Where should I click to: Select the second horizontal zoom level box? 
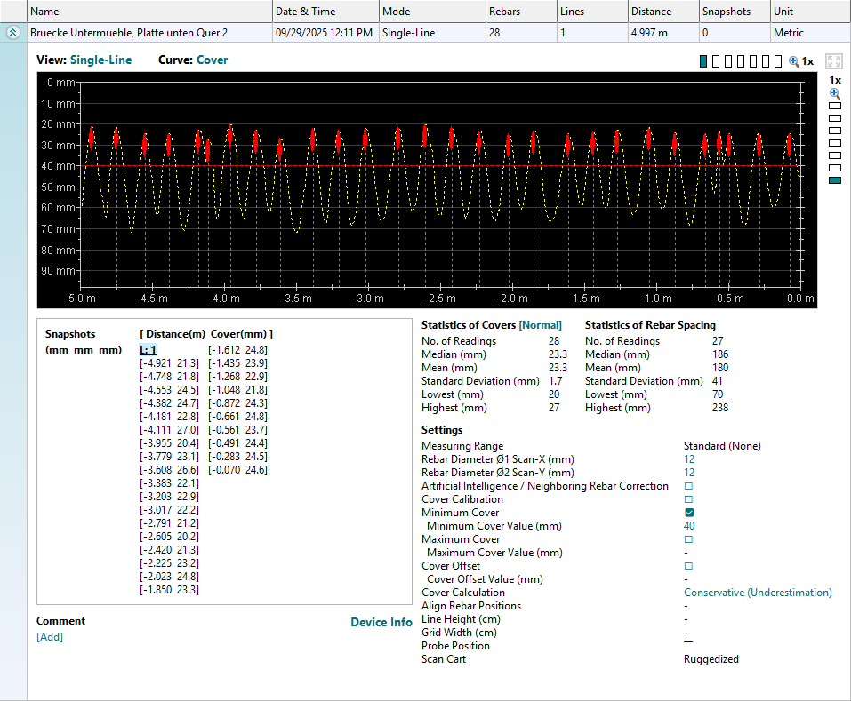tap(716, 61)
